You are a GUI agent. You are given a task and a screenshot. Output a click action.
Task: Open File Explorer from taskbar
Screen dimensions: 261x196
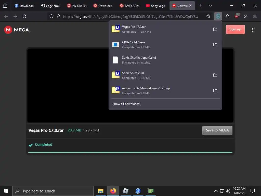tap(100, 191)
